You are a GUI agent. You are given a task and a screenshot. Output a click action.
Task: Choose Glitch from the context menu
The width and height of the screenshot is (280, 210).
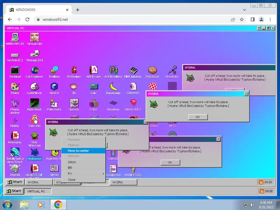83,162
